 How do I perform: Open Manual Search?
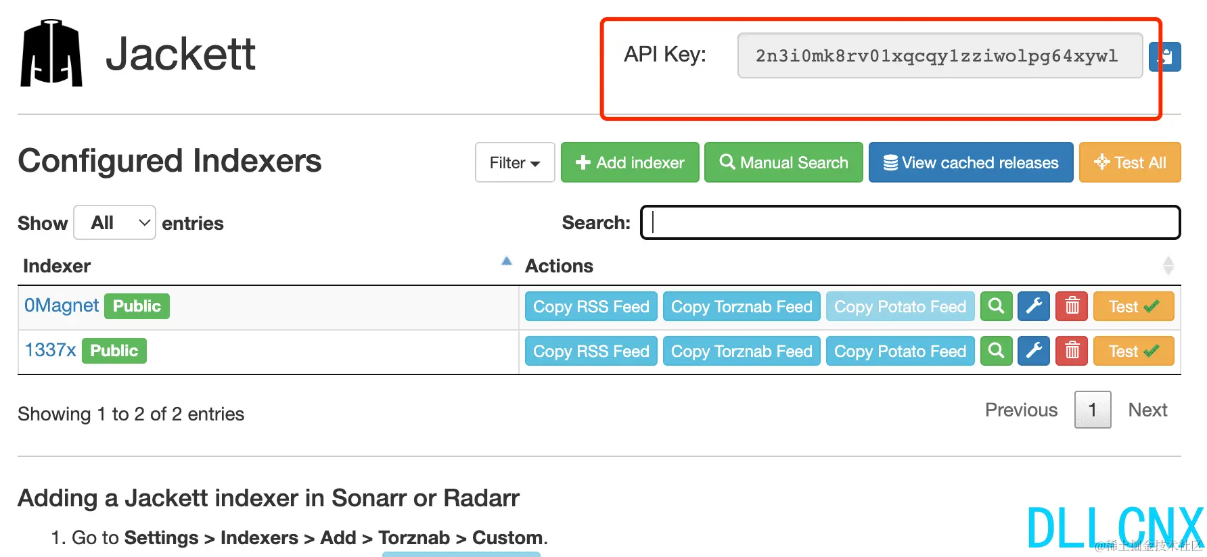pos(783,163)
